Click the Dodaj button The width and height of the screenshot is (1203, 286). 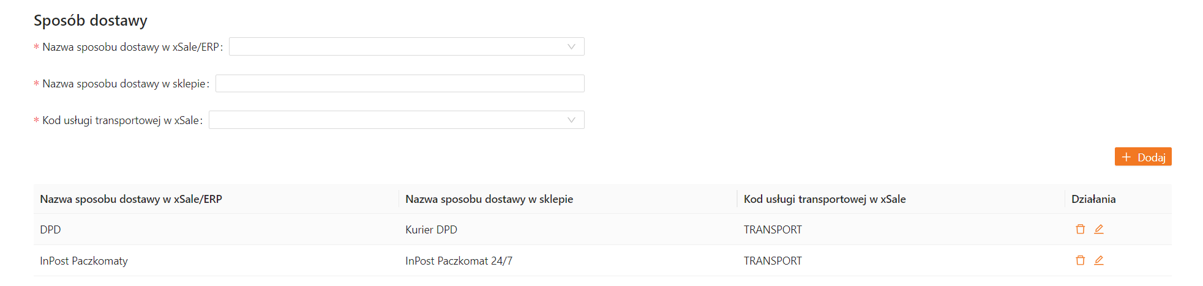[x=1143, y=157]
